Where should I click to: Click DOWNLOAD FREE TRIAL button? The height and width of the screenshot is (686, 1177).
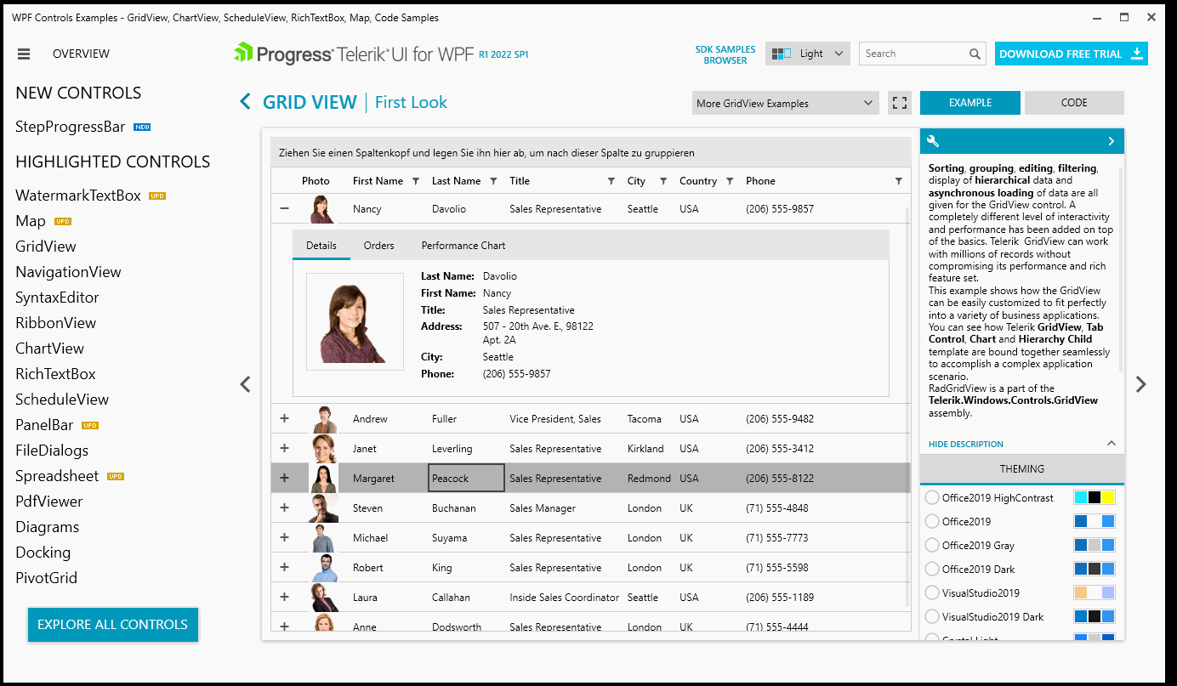tap(1072, 54)
